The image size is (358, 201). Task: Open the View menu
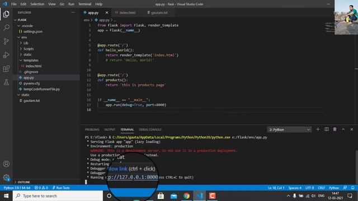point(52,4)
